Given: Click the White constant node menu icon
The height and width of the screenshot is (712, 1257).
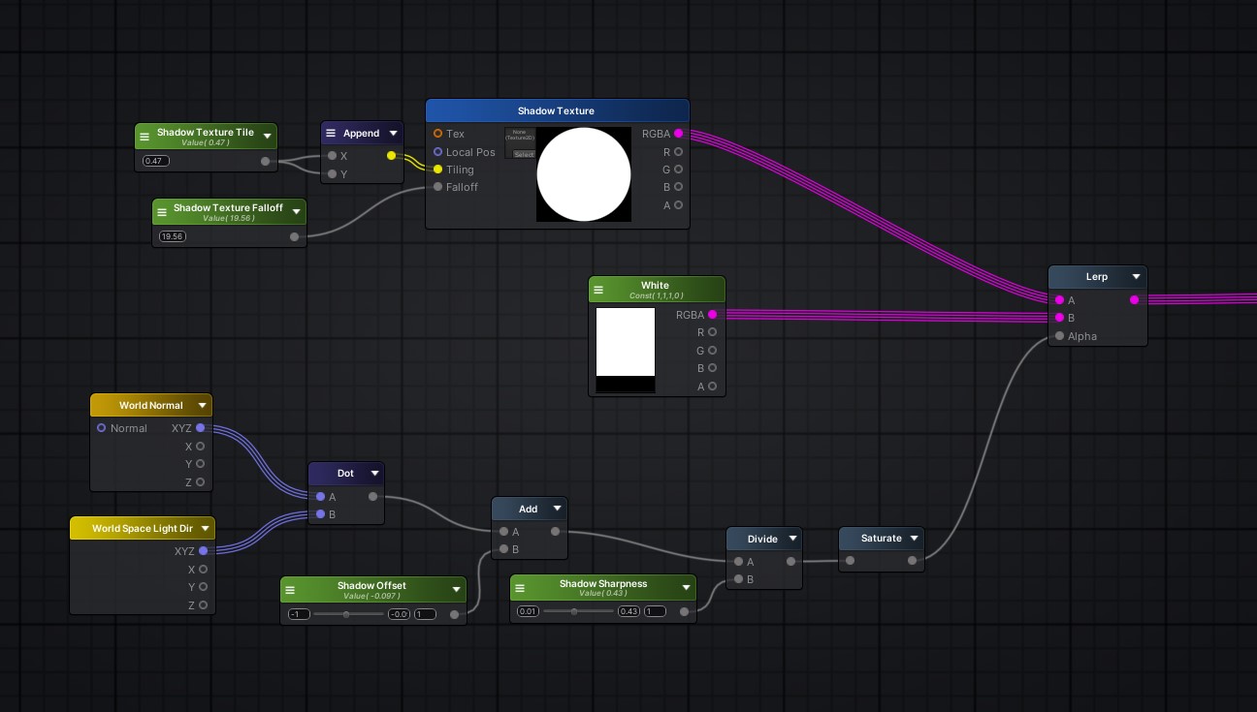Looking at the screenshot, I should [x=598, y=290].
